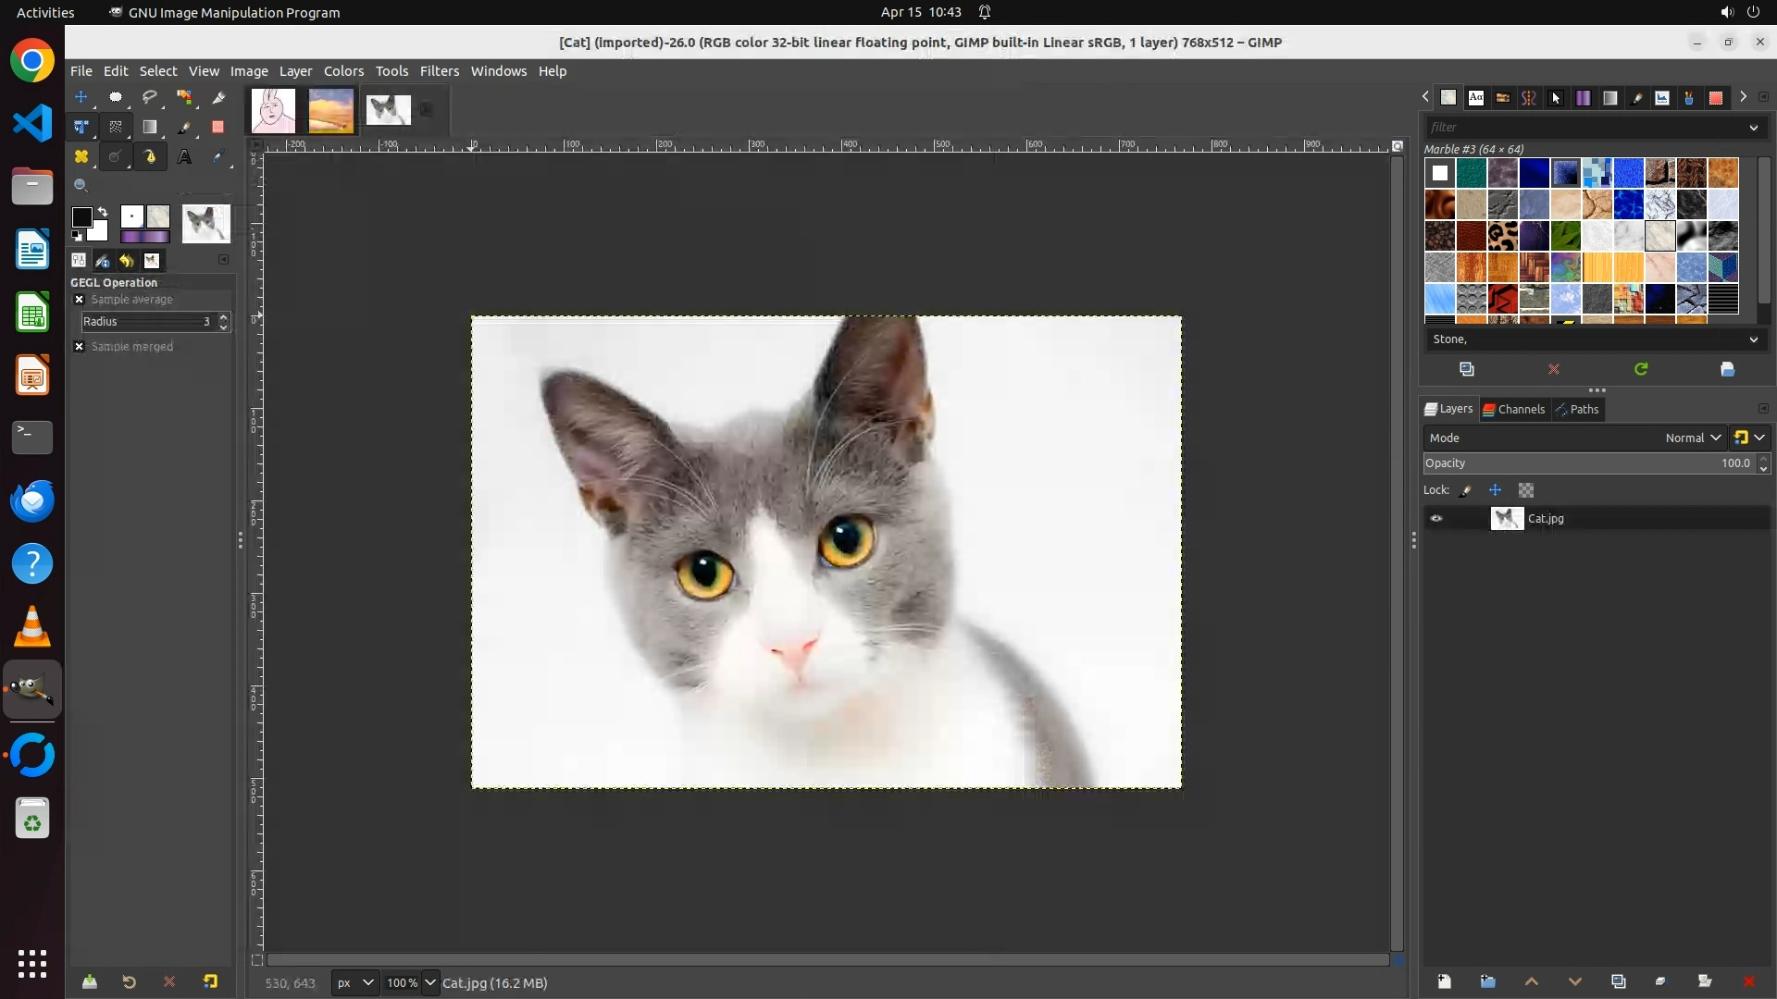This screenshot has width=1777, height=999.
Task: Select the Text tool
Action: click(184, 157)
